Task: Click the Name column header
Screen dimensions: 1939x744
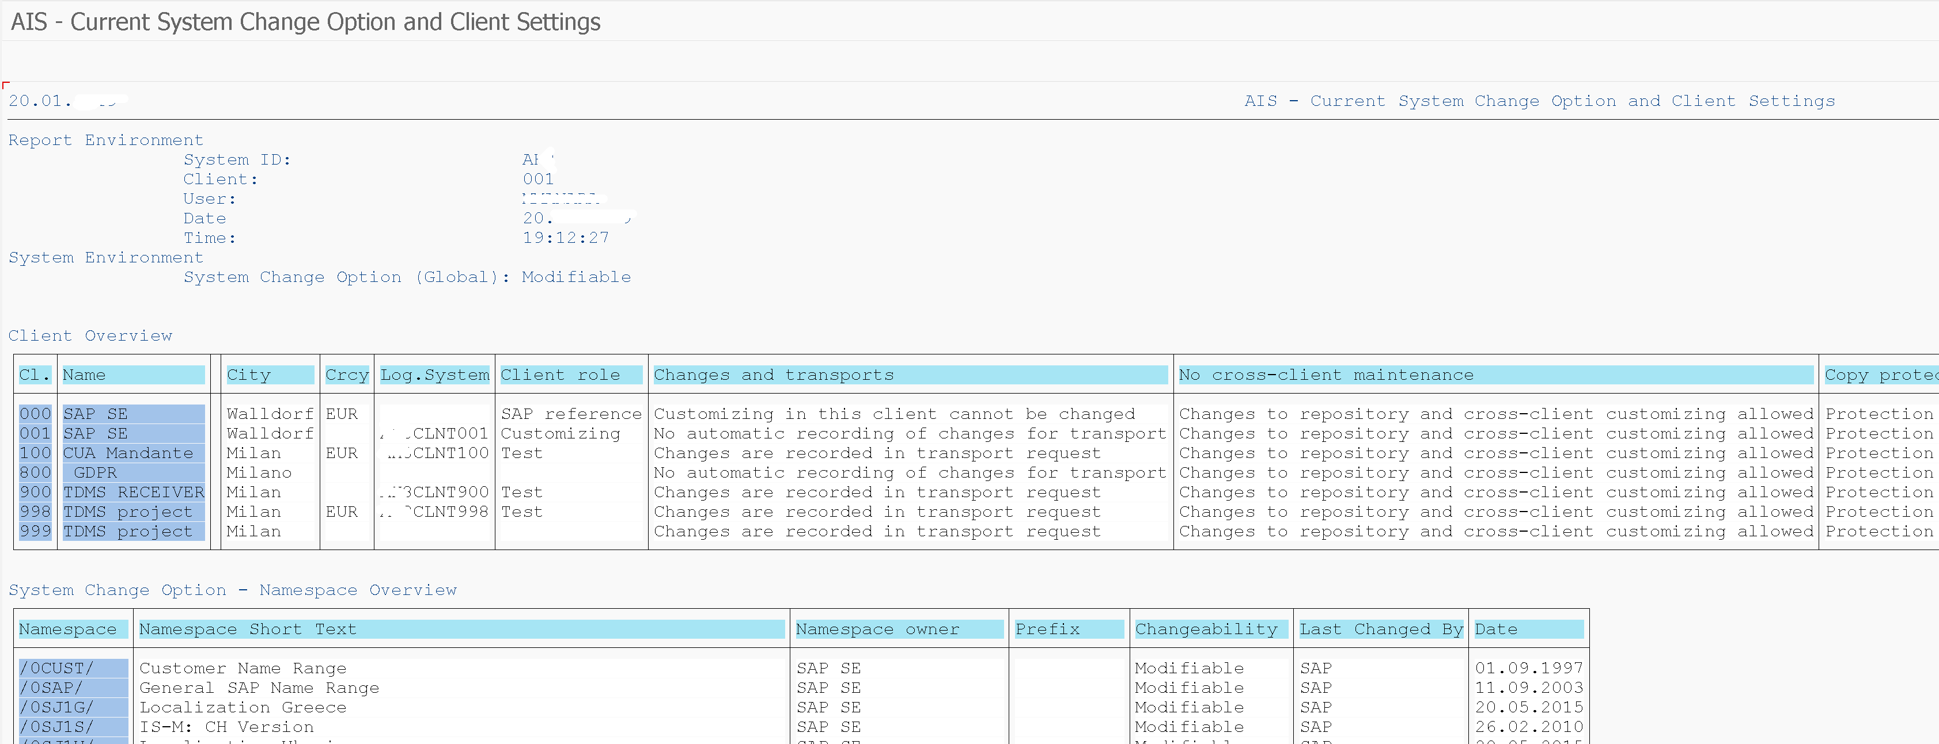Action: click(x=133, y=375)
